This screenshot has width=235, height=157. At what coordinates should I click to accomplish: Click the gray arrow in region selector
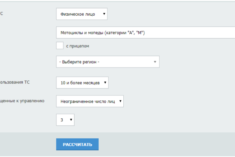(155, 62)
